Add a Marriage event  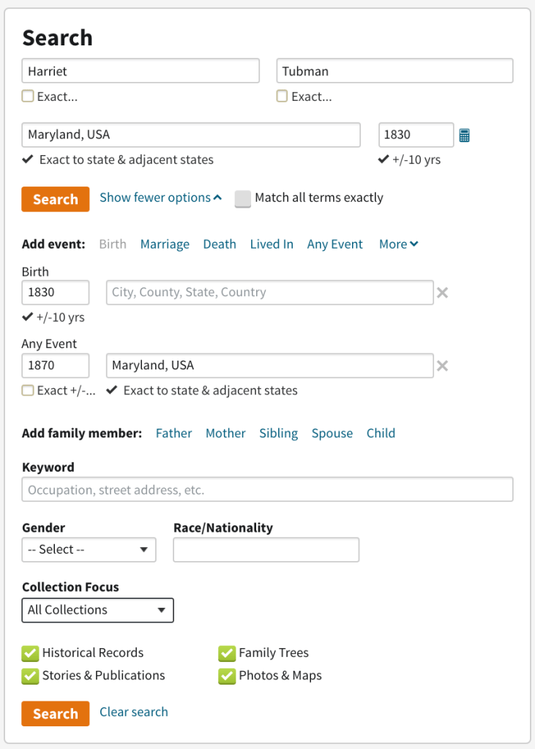tap(165, 244)
